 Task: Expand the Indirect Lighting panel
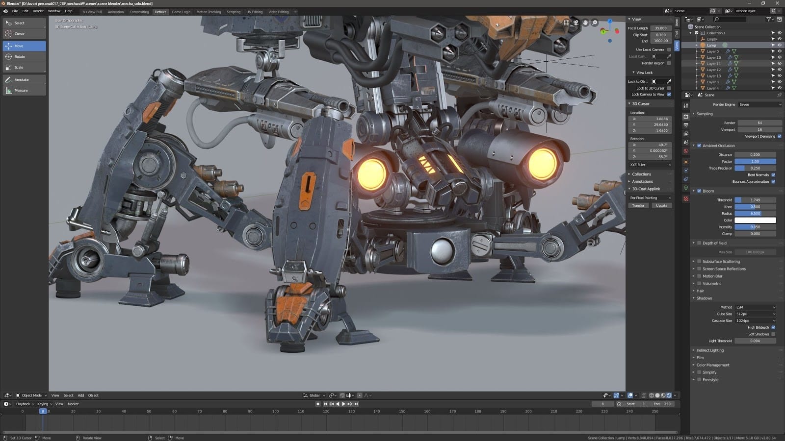tap(709, 350)
